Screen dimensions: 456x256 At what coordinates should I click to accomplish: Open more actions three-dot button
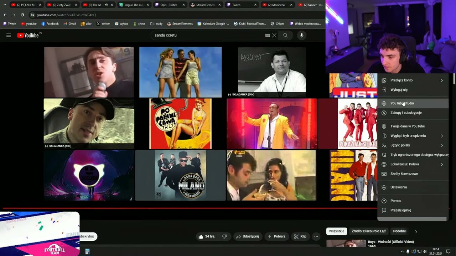(316, 236)
